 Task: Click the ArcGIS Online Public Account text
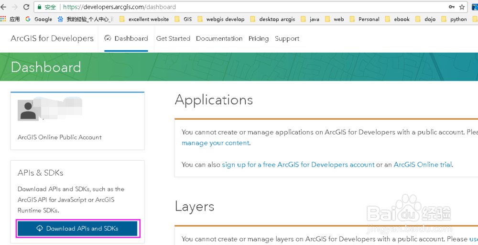point(59,137)
